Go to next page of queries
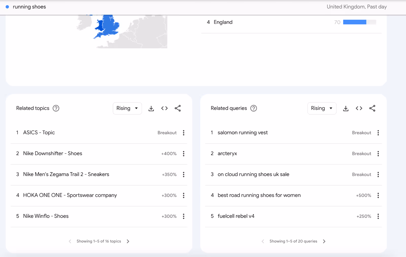 pyautogui.click(x=324, y=241)
